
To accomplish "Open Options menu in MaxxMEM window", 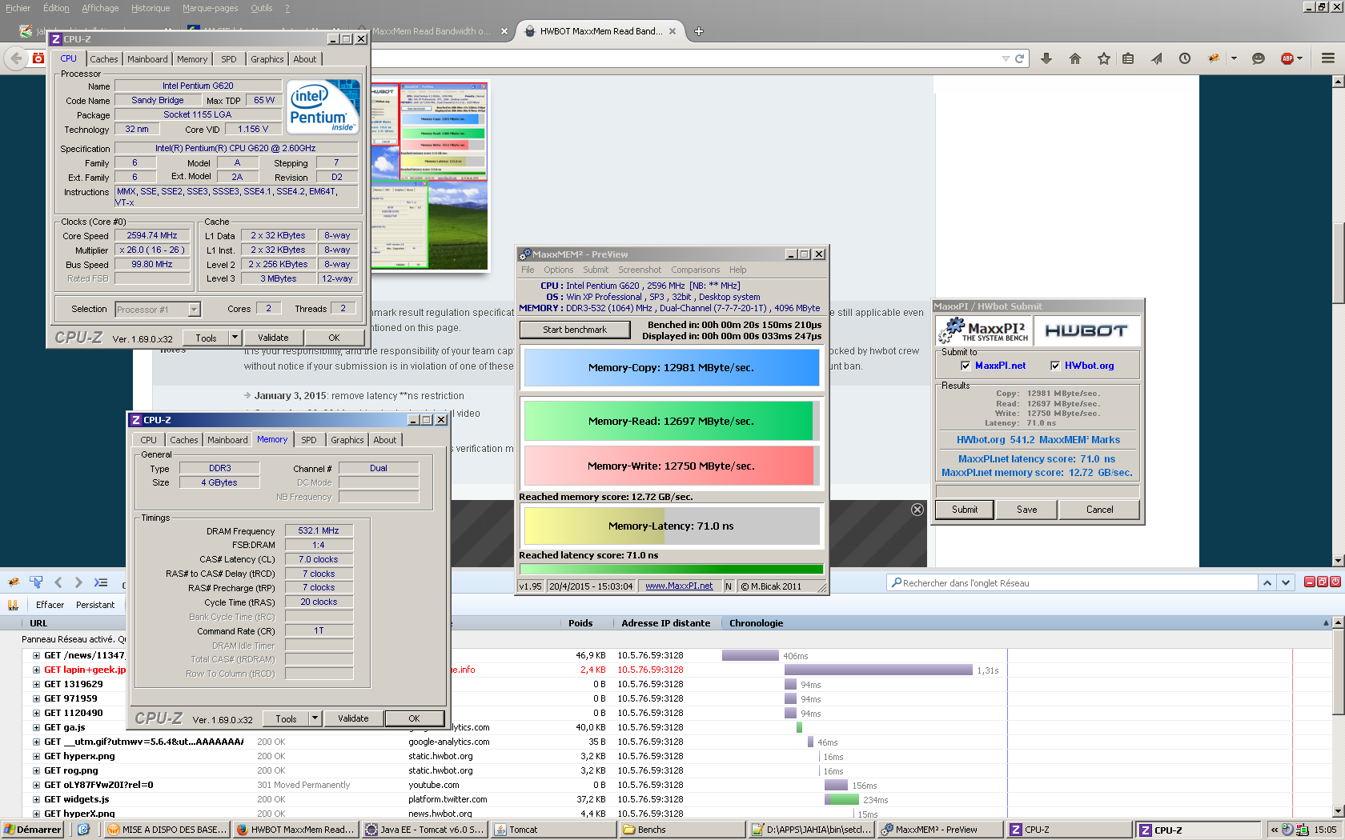I will (x=558, y=270).
